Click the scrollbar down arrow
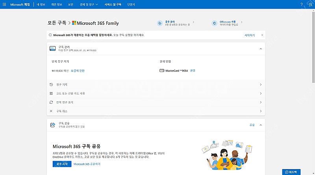 click(313, 173)
